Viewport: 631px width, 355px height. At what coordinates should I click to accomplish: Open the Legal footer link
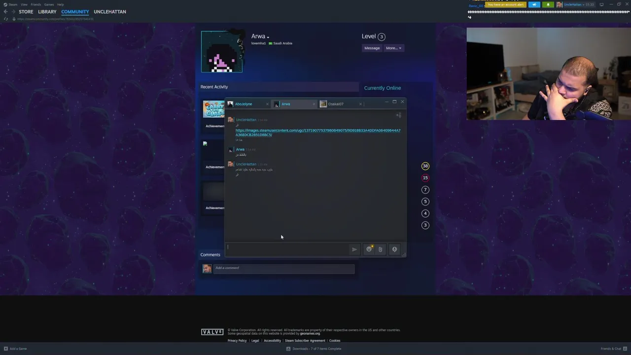(255, 341)
